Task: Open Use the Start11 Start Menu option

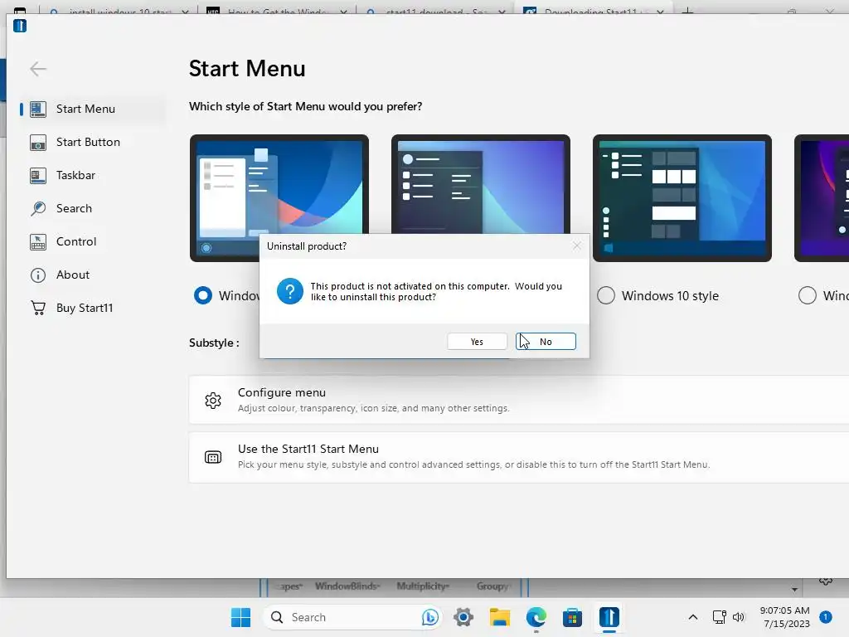Action: pos(519,457)
